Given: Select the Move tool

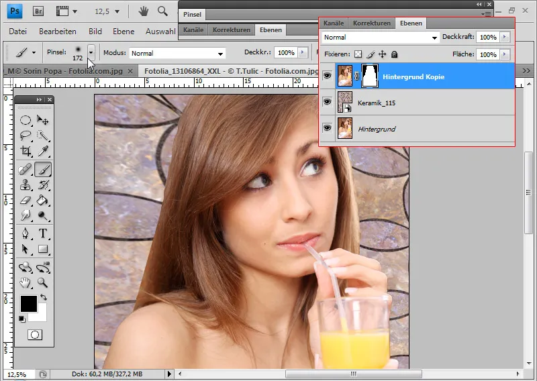Looking at the screenshot, I should pos(43,120).
